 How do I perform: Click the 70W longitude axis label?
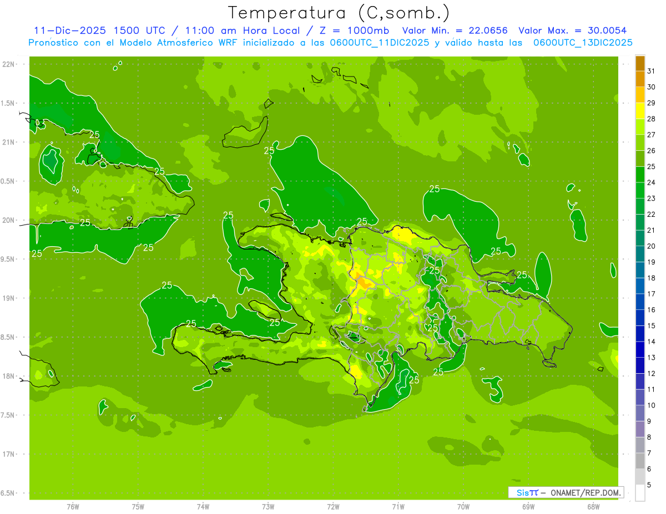[463, 507]
